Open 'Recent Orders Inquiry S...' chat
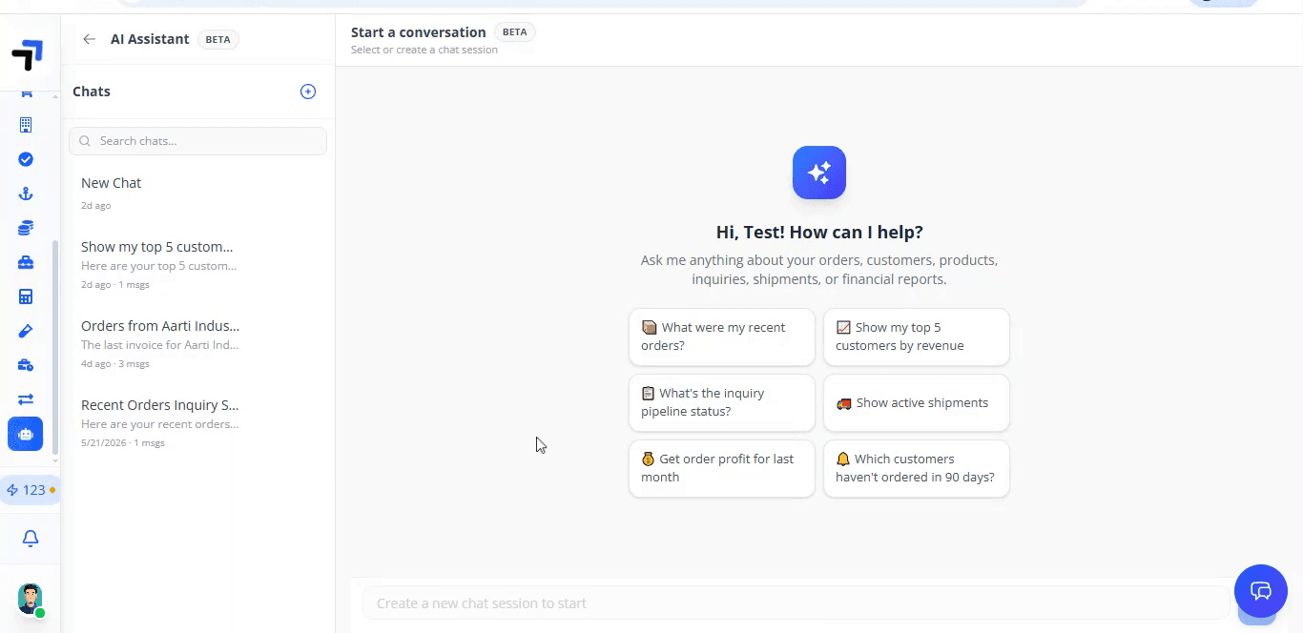1303x633 pixels. (x=198, y=423)
